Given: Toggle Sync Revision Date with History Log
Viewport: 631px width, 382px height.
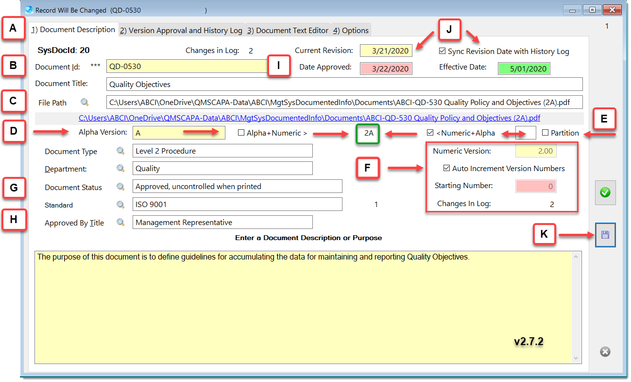Looking at the screenshot, I should 442,51.
